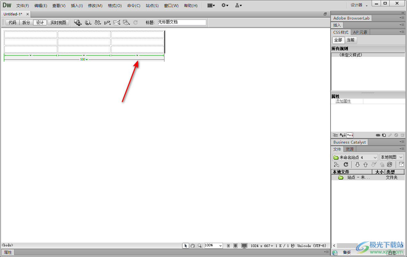The width and height of the screenshot is (407, 257).
Task: Open the Extend Dreamweaver gear icon
Action: pyautogui.click(x=225, y=5)
